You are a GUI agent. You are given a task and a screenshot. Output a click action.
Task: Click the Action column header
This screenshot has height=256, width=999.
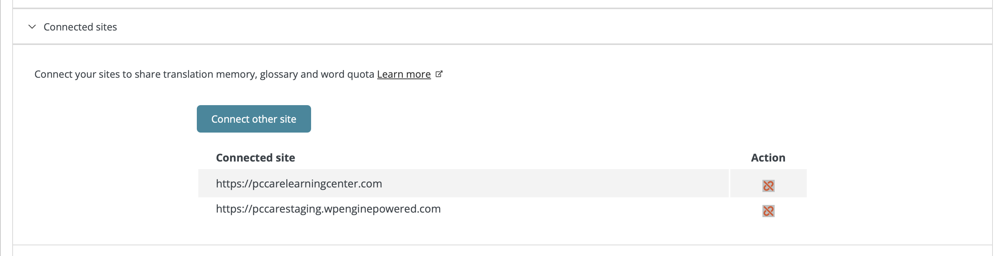click(768, 158)
